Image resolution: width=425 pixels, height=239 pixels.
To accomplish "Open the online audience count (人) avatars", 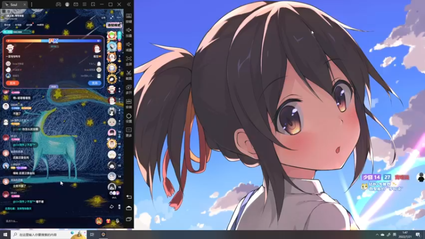I will click(114, 194).
